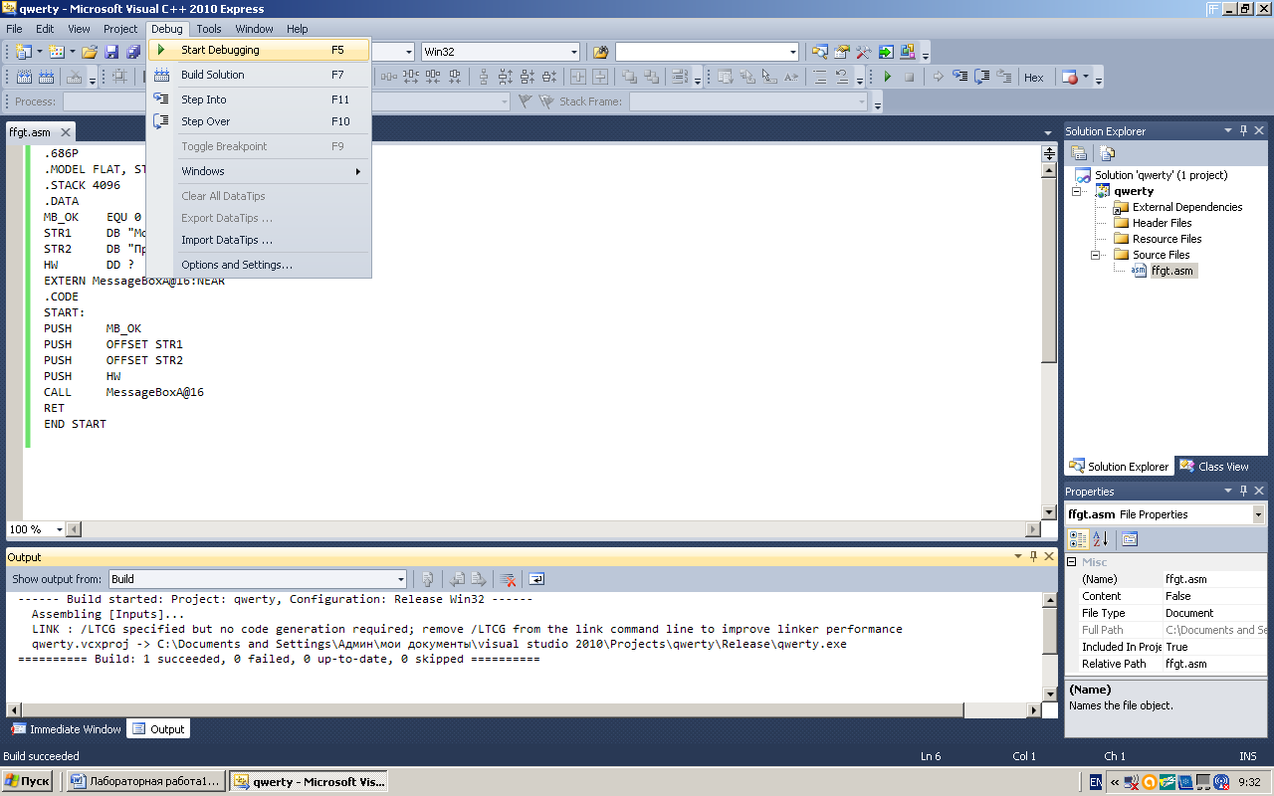1274x796 pixels.
Task: Click the Extension Manager toolbar icon
Action: click(x=908, y=52)
